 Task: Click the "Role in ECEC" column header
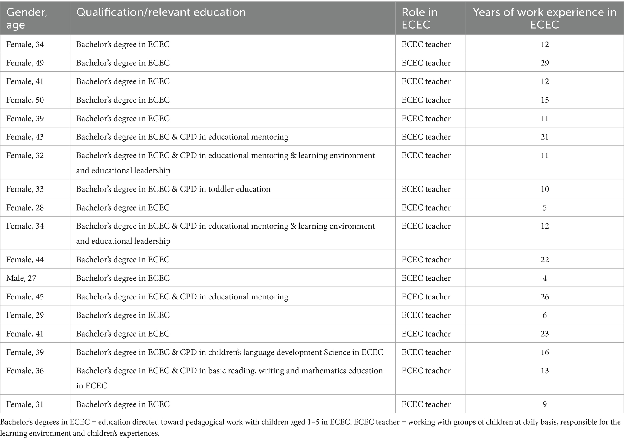(x=419, y=18)
